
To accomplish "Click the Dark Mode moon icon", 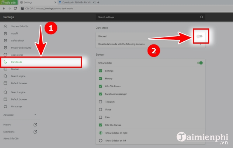I will pos(5,62).
